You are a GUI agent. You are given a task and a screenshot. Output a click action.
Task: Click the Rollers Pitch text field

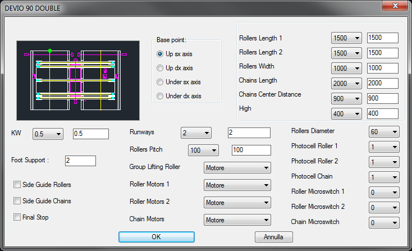251,150
